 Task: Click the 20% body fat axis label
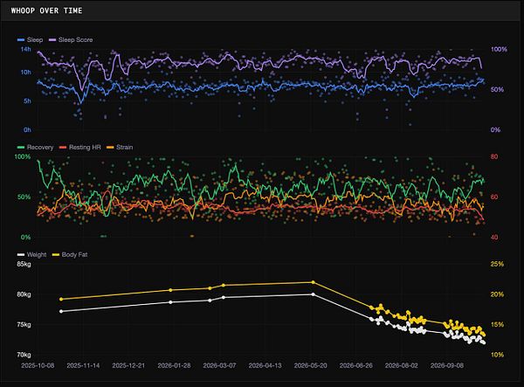click(497, 294)
